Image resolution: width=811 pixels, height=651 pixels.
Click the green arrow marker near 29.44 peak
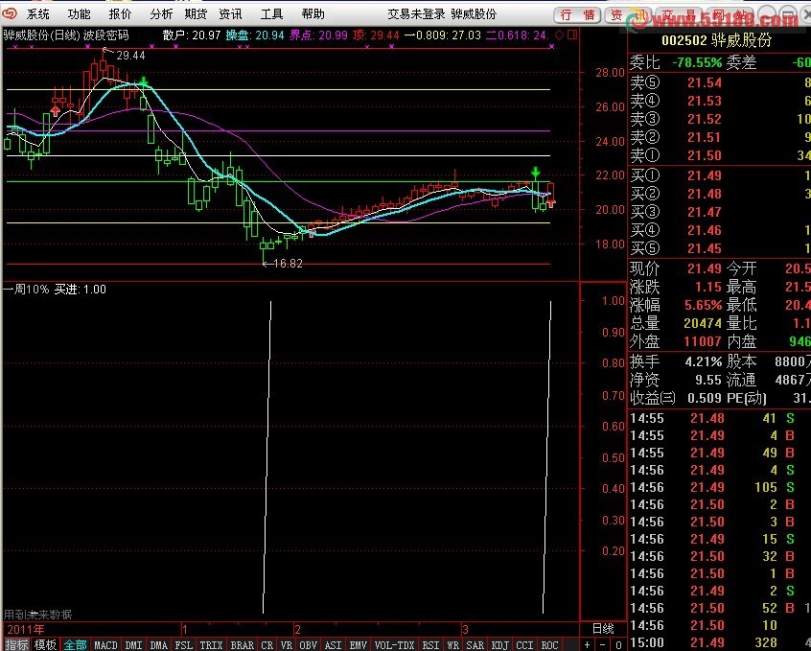[x=143, y=82]
